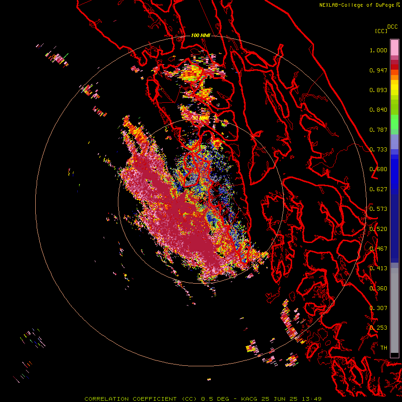Click the 0.680 color scale value
Viewport: 402px width, 402px height.
378,169
